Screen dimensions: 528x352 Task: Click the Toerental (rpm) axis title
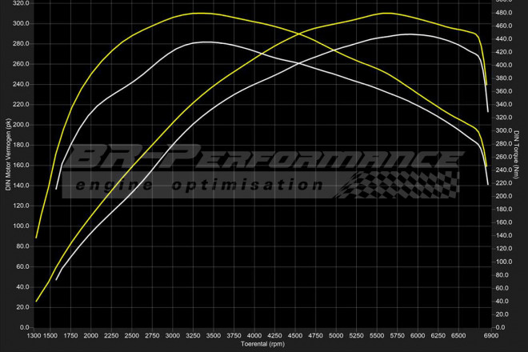(264, 345)
